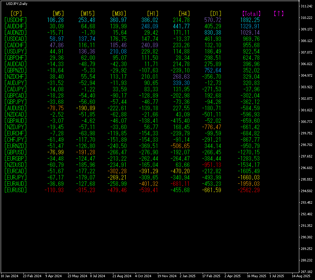
Task: Click the magenta [Total] header
Action: 251,14
